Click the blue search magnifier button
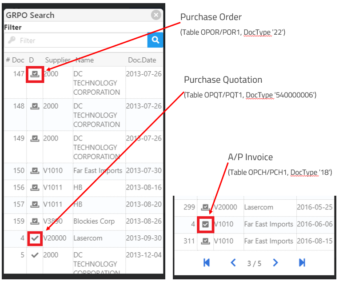The width and height of the screenshot is (339, 282). pyautogui.click(x=155, y=40)
